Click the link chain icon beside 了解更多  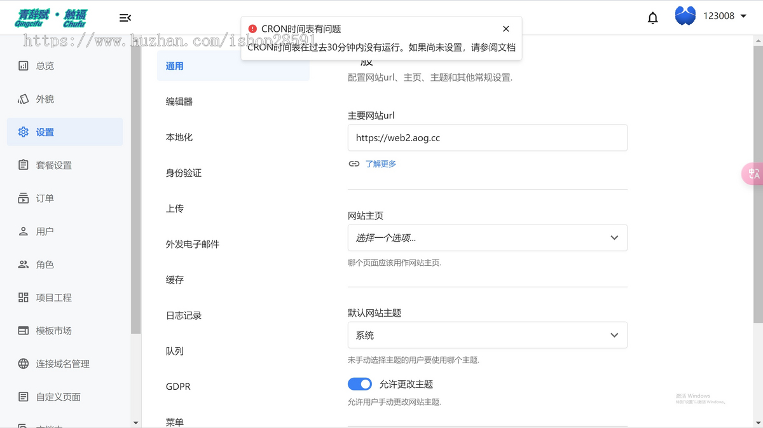click(354, 163)
